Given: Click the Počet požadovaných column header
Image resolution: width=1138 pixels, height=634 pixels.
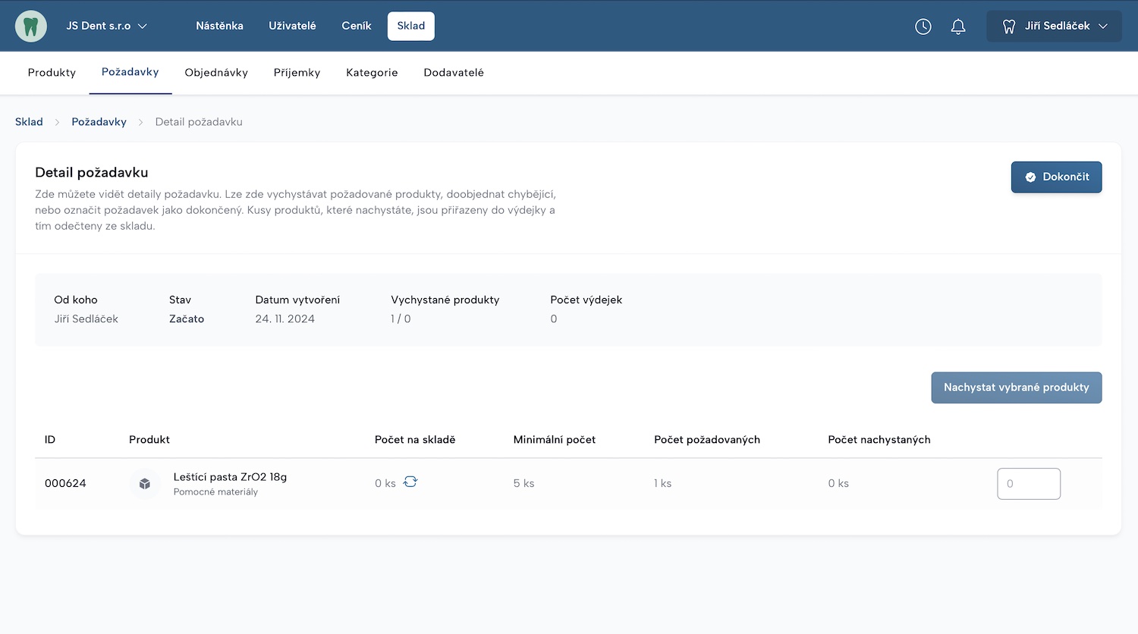Looking at the screenshot, I should (x=707, y=440).
